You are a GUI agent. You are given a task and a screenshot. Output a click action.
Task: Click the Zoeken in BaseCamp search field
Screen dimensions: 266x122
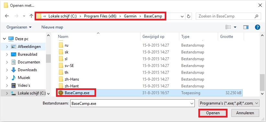228,16
